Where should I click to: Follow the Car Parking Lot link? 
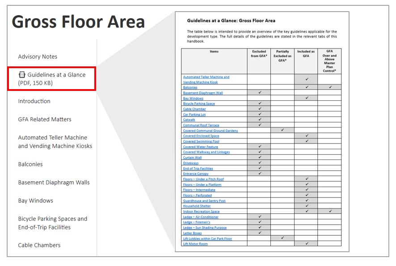pos(194,114)
